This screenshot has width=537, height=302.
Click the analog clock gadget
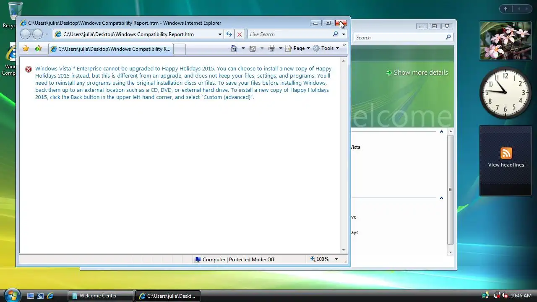[506, 93]
